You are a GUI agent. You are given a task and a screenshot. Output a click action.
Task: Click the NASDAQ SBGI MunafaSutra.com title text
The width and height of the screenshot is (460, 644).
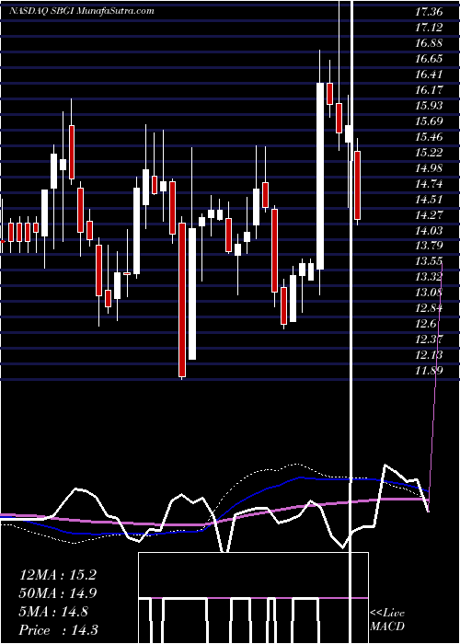82,11
